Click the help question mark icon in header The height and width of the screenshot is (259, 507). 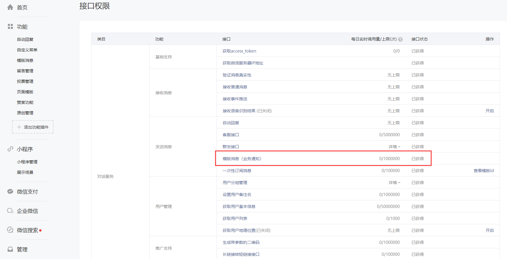tap(400, 39)
